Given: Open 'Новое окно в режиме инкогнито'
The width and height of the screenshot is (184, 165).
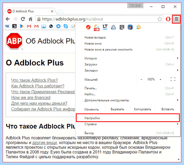Looking at the screenshot, I should [128, 49].
